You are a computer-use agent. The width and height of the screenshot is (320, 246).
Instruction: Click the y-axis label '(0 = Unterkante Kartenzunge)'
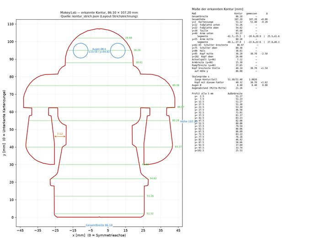click(x=5, y=117)
